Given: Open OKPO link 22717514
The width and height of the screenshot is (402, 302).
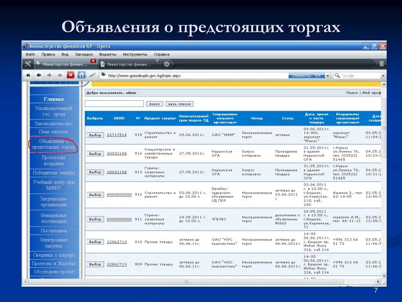Looking at the screenshot, I should pos(117,135).
